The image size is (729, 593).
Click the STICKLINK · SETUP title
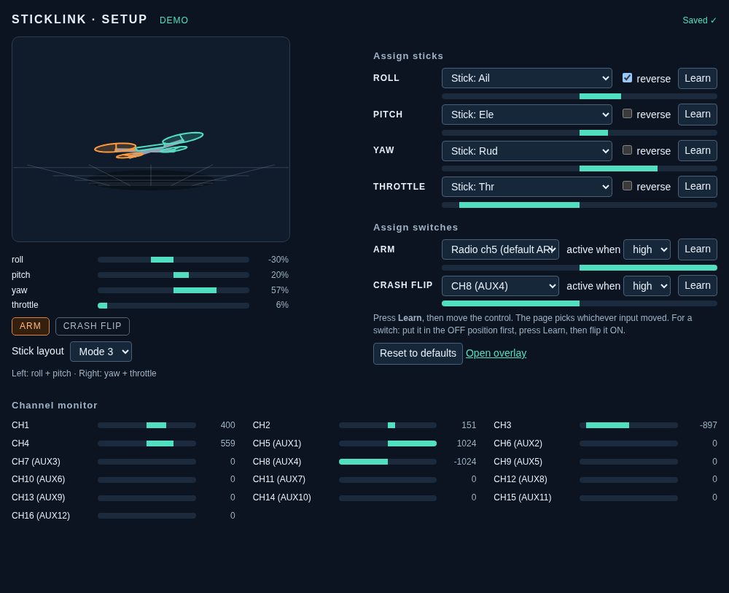79,19
